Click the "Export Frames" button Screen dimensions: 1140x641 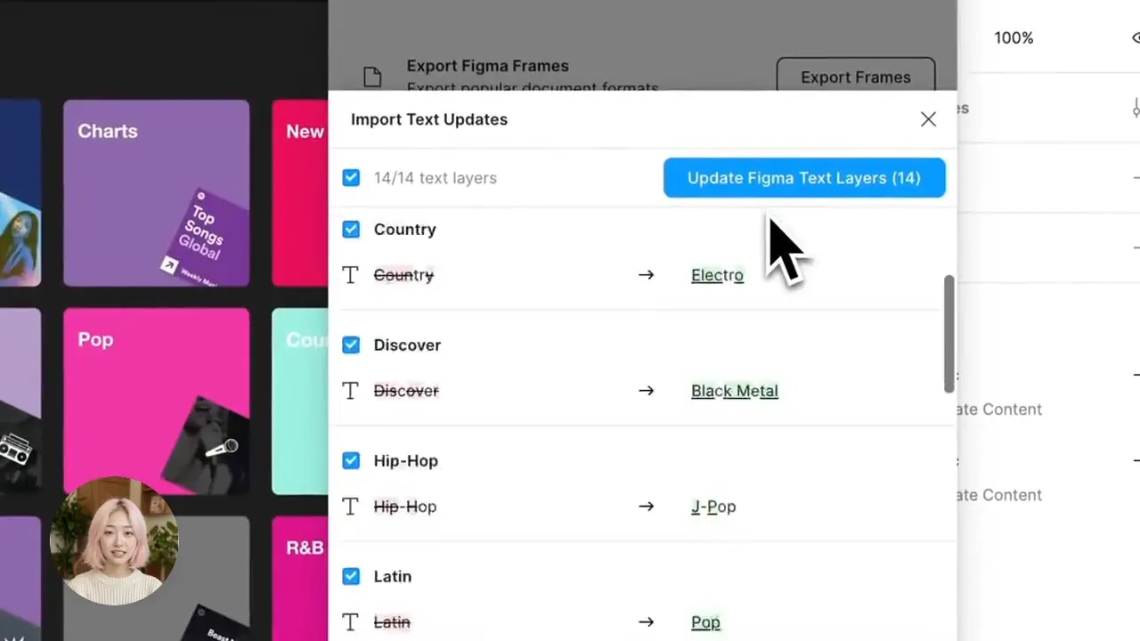(855, 77)
